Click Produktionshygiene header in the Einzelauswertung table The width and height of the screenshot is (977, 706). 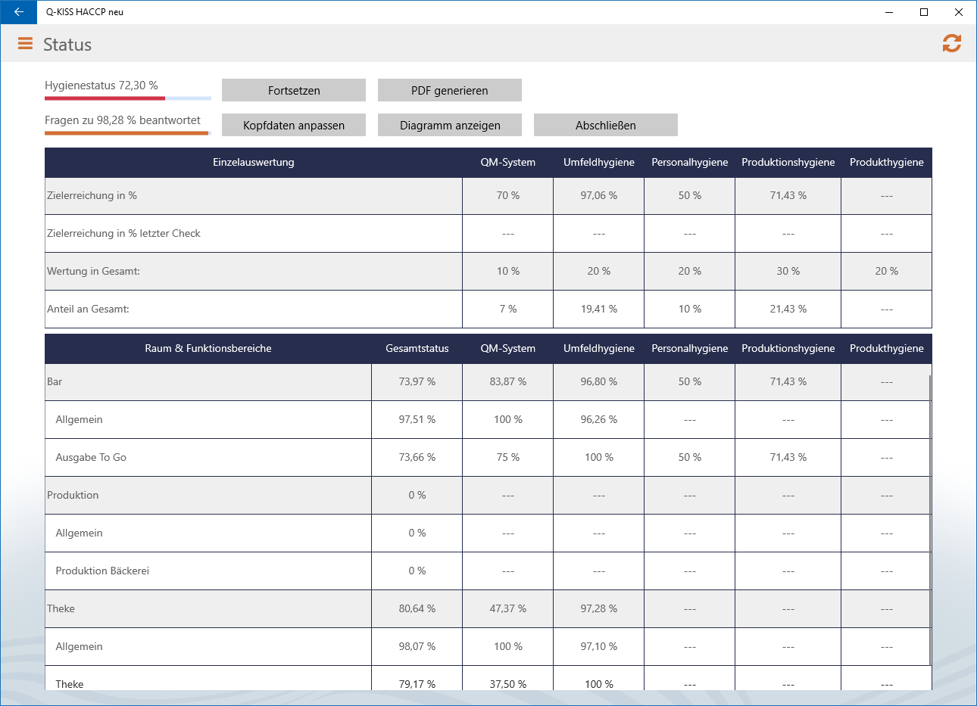click(788, 162)
